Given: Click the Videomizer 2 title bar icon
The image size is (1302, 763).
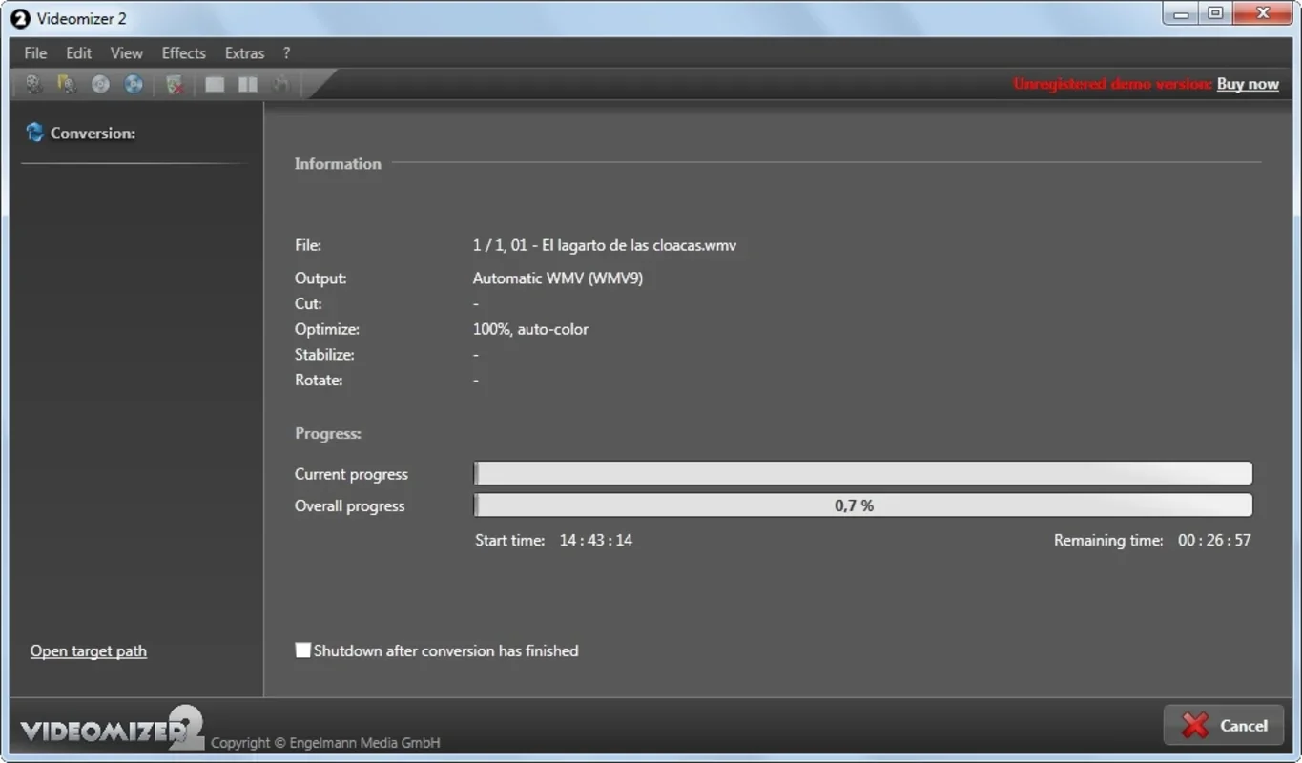Looking at the screenshot, I should pos(20,18).
